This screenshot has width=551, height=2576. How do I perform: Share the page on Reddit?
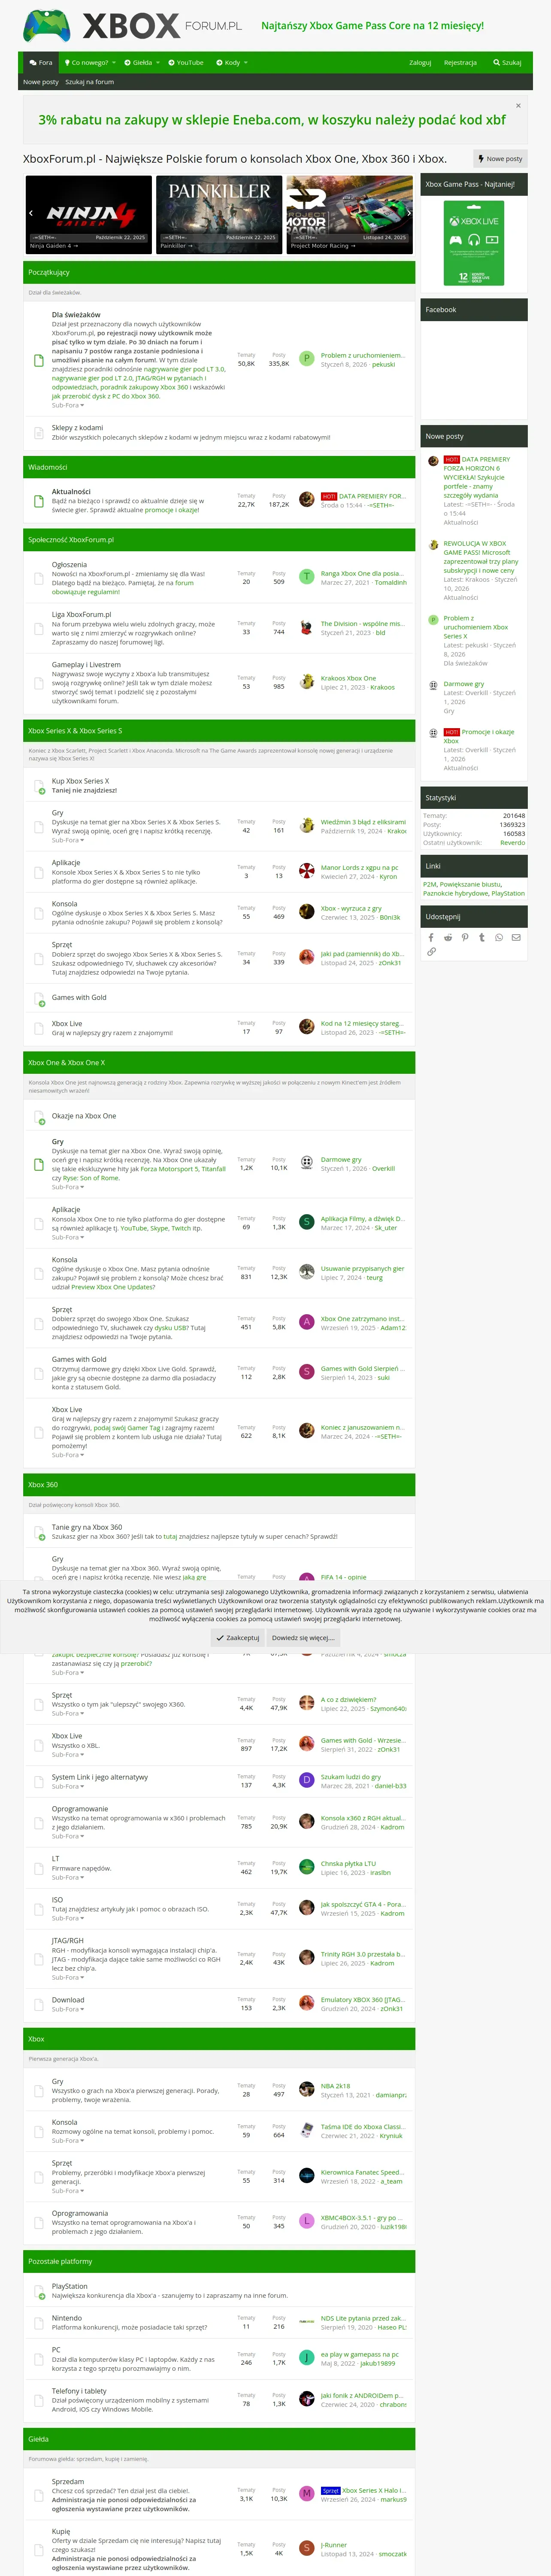pos(448,937)
